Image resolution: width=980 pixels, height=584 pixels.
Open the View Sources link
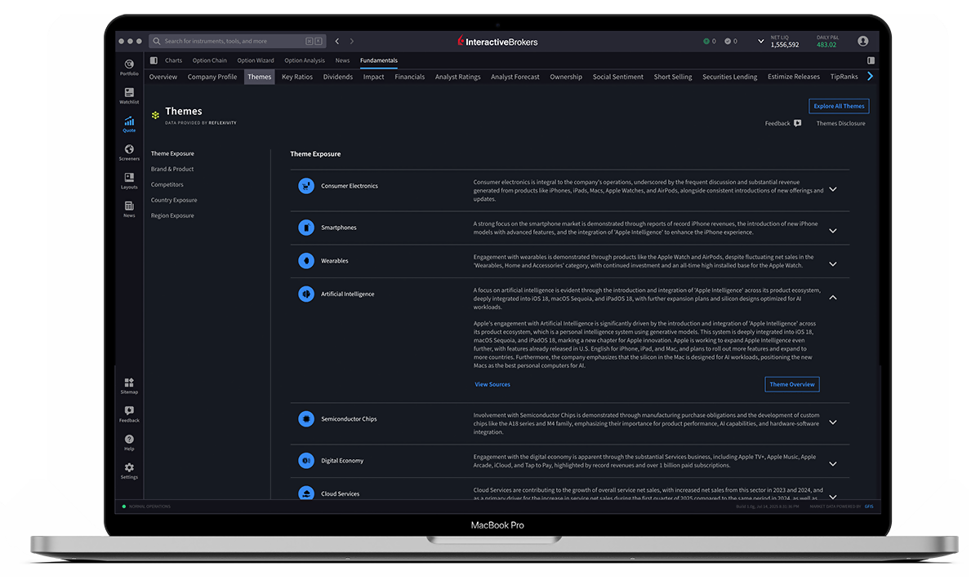(x=492, y=384)
